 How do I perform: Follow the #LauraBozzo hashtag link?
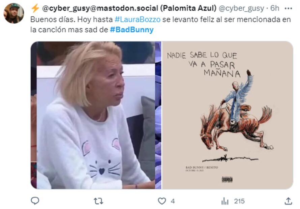point(138,20)
